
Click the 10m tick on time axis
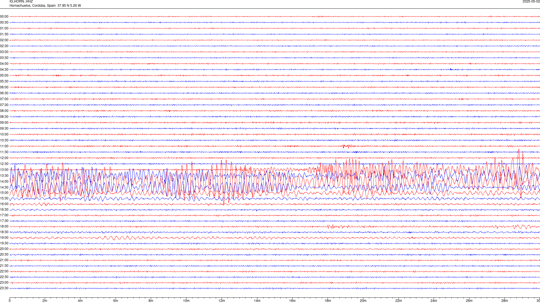click(x=186, y=301)
